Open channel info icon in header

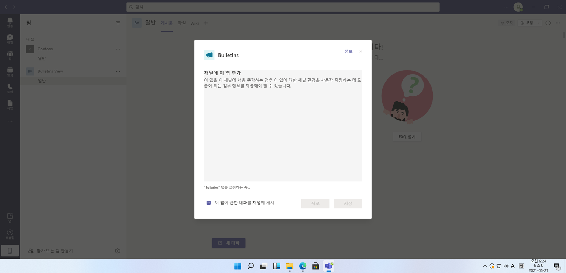tap(548, 23)
